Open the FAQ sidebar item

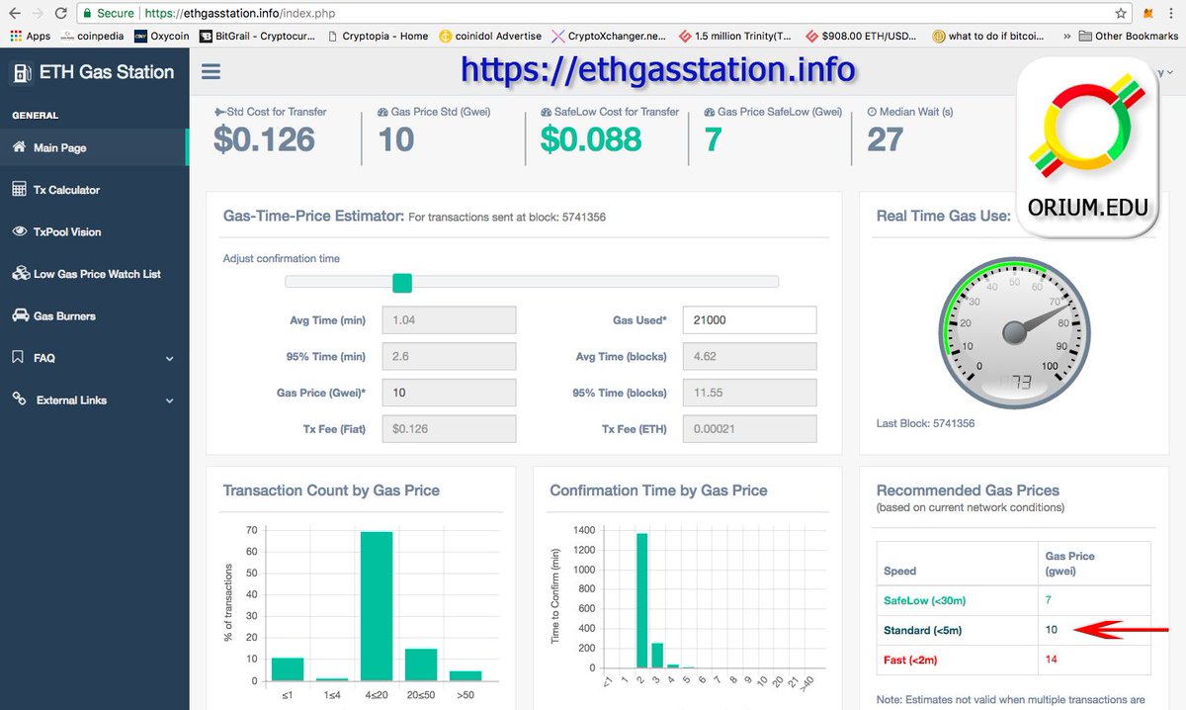click(94, 358)
